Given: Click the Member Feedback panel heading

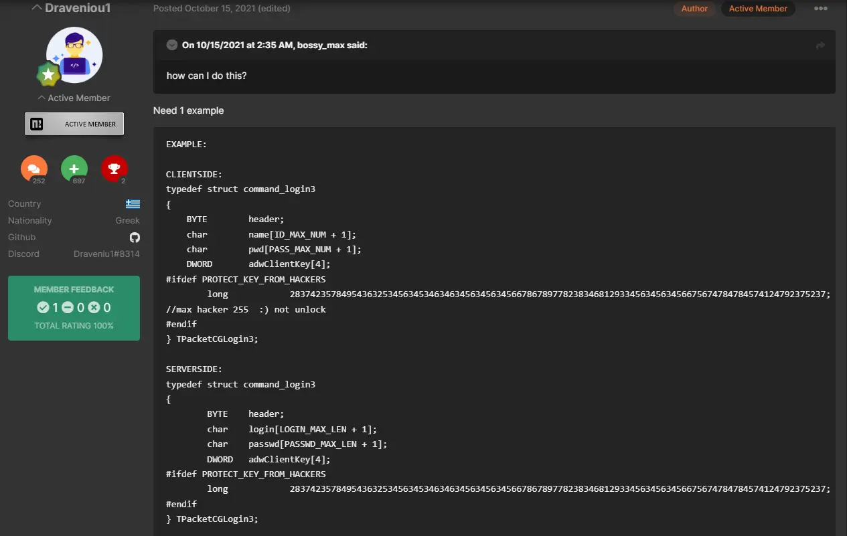Looking at the screenshot, I should click(74, 290).
